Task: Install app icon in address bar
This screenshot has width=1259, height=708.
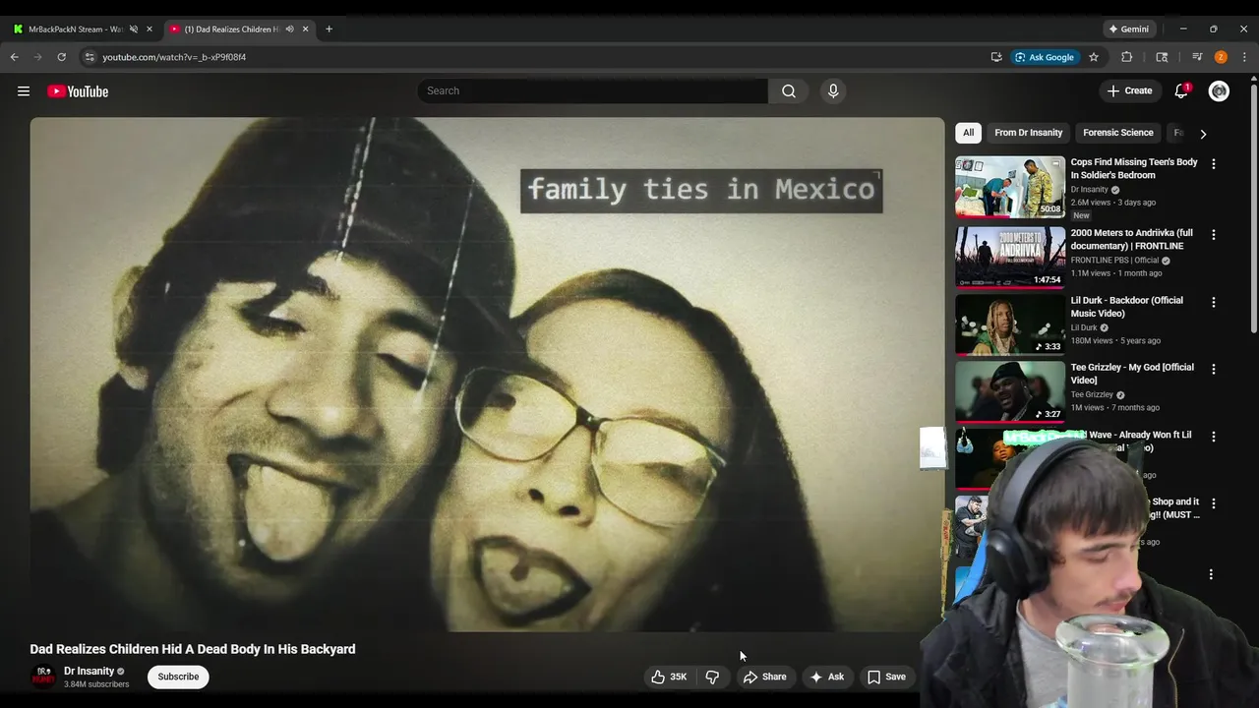Action: click(x=996, y=57)
